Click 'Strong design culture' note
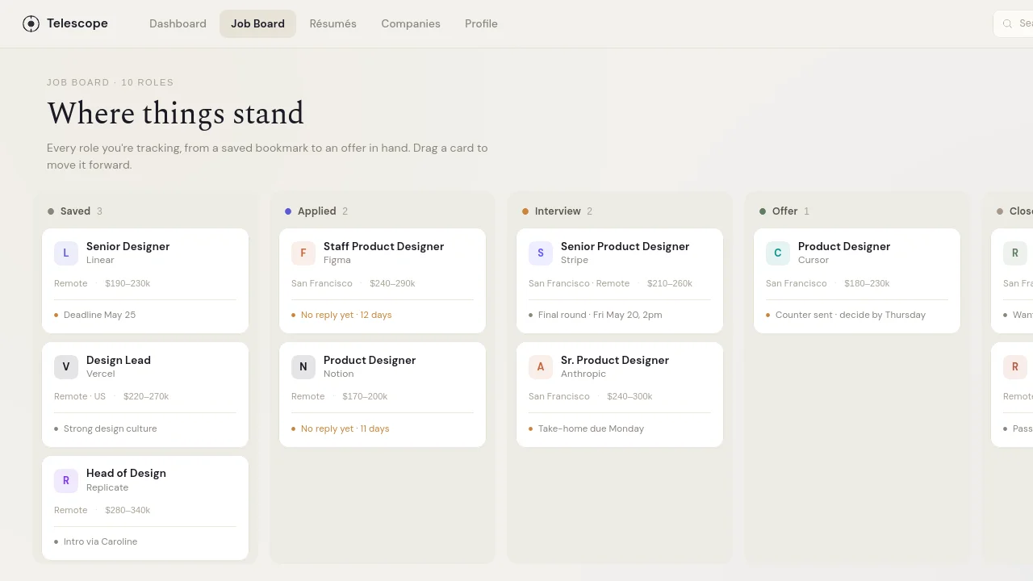Screen dimensions: 1033x581 pos(110,428)
